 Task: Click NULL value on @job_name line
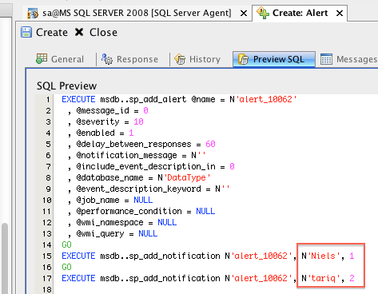[x=143, y=200]
